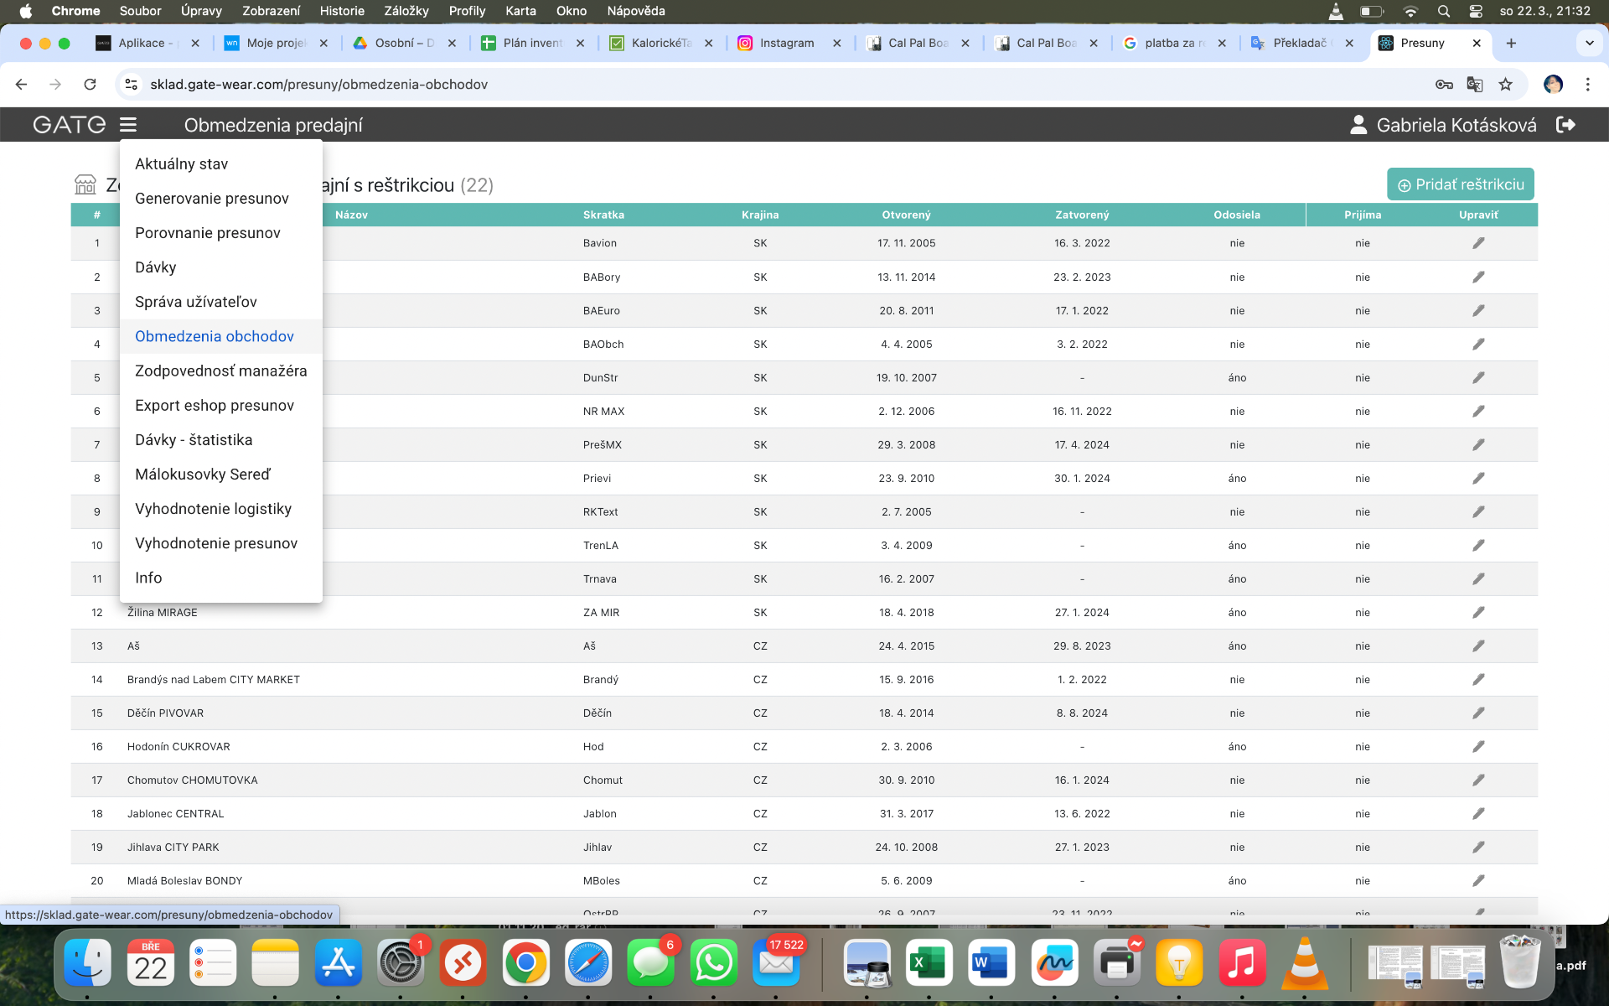Open Chrome three-dot menu
1609x1006 pixels.
(1587, 84)
